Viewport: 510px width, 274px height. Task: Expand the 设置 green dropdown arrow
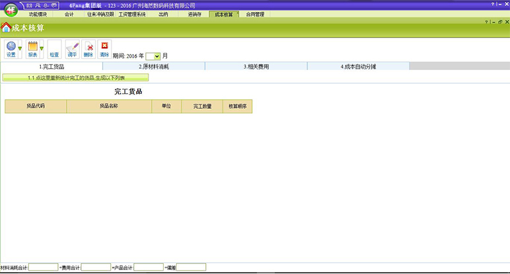(x=20, y=48)
